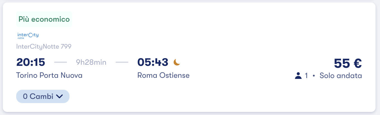380x115 pixels.
Task: Expand the 0 Cambi changes pill
Action: click(x=43, y=96)
